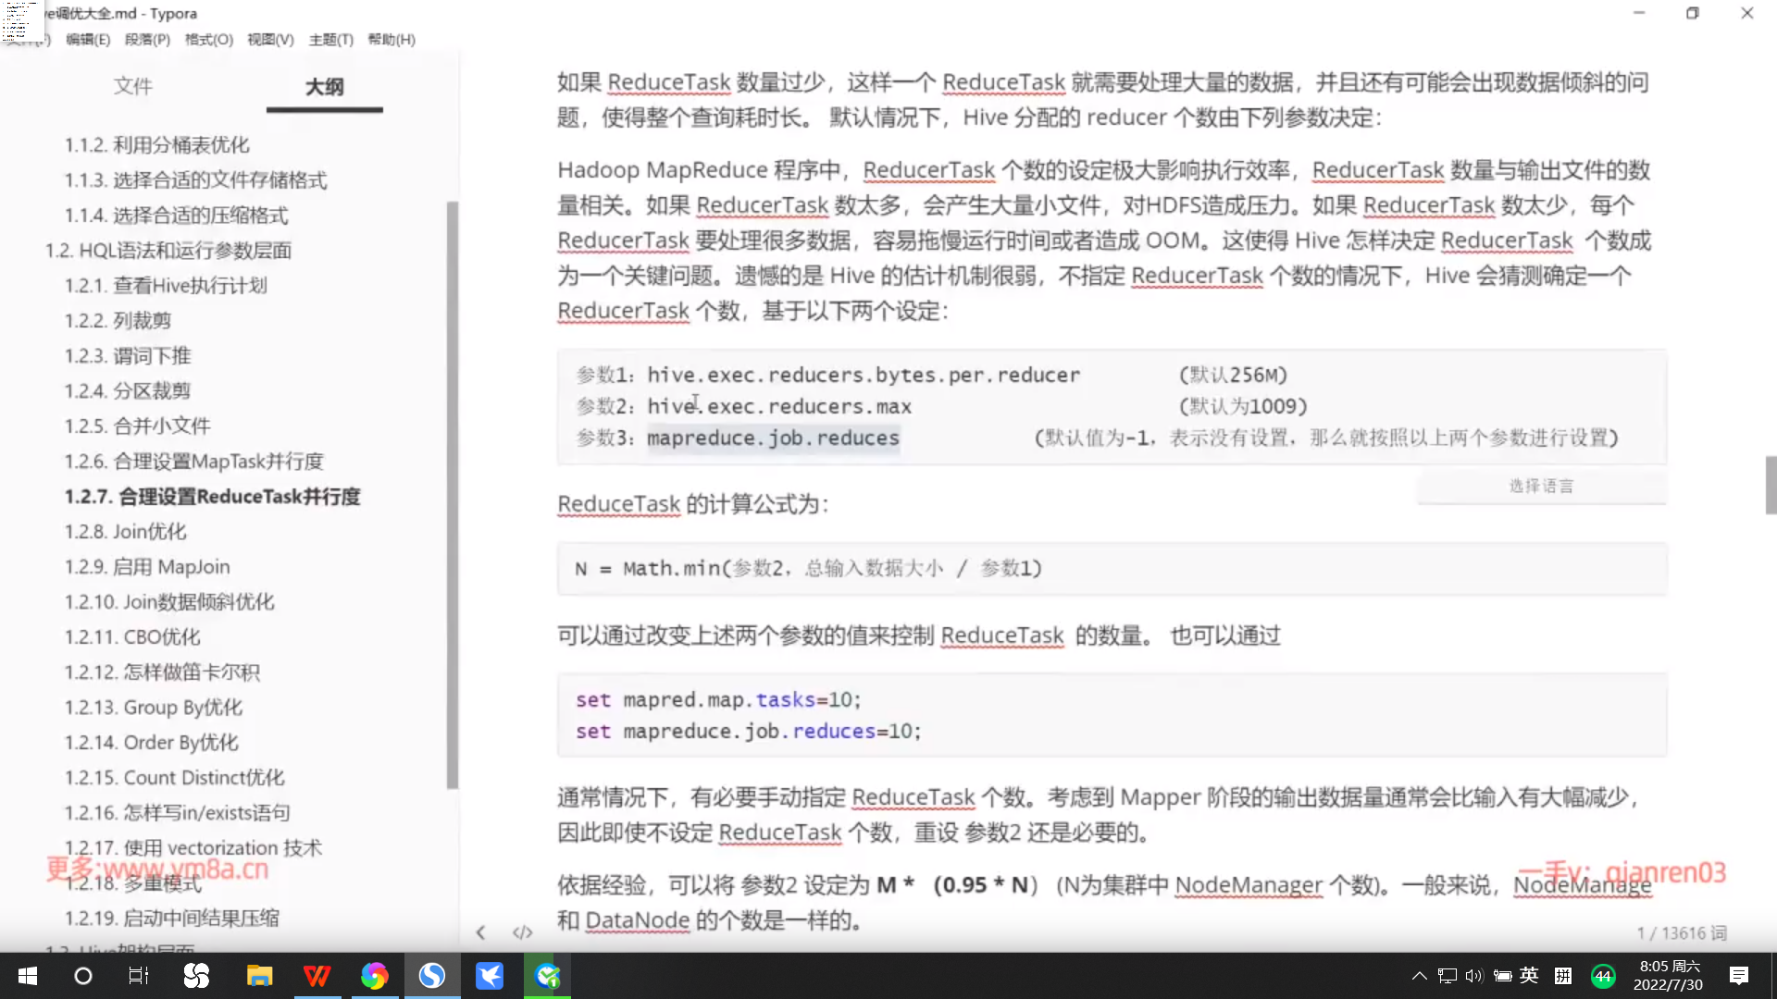Open WPS Office from taskbar
The width and height of the screenshot is (1777, 999).
(317, 976)
